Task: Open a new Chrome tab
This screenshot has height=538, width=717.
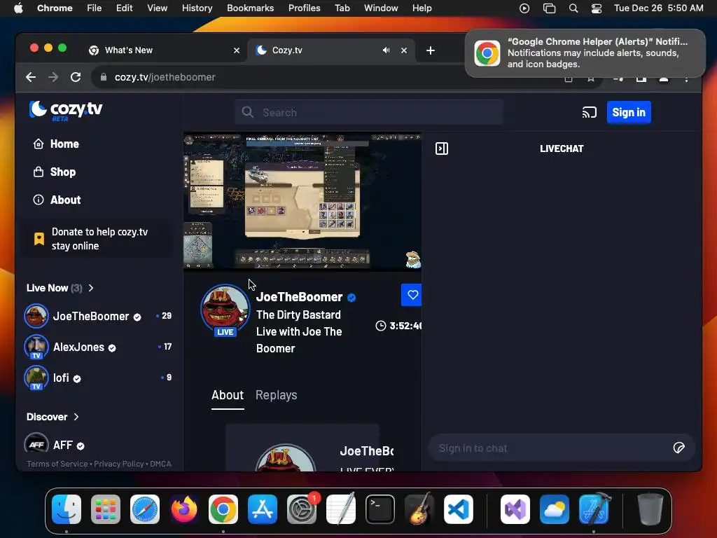Action: (431, 50)
